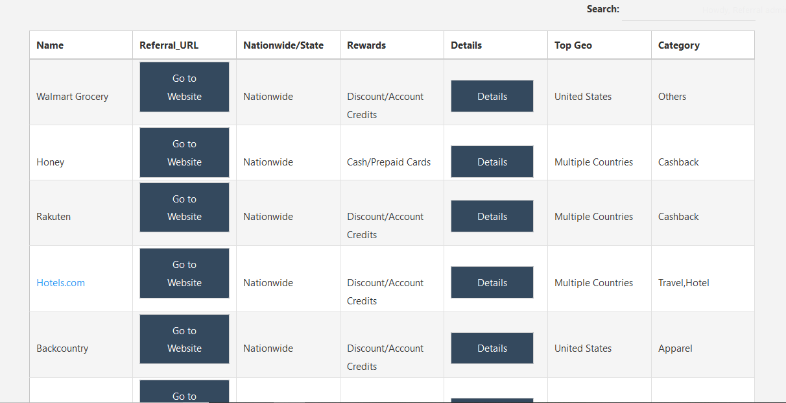The image size is (786, 403).
Task: Click Nationwide in Backcountry row
Action: click(x=268, y=348)
